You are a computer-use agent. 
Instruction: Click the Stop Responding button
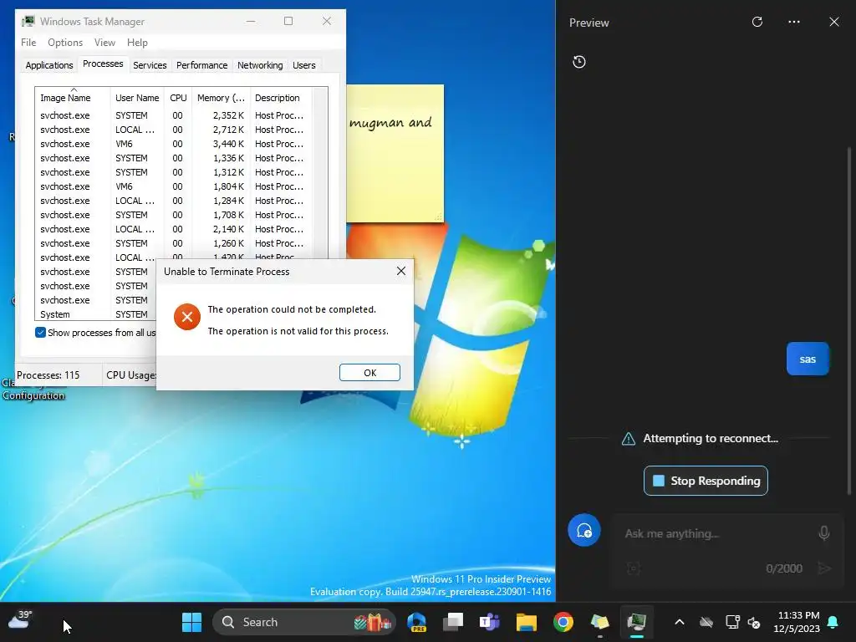click(x=706, y=481)
